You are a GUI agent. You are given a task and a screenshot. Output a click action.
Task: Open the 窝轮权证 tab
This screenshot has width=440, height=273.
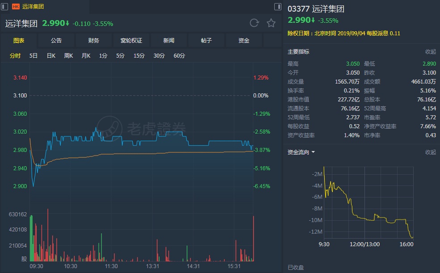pyautogui.click(x=131, y=40)
